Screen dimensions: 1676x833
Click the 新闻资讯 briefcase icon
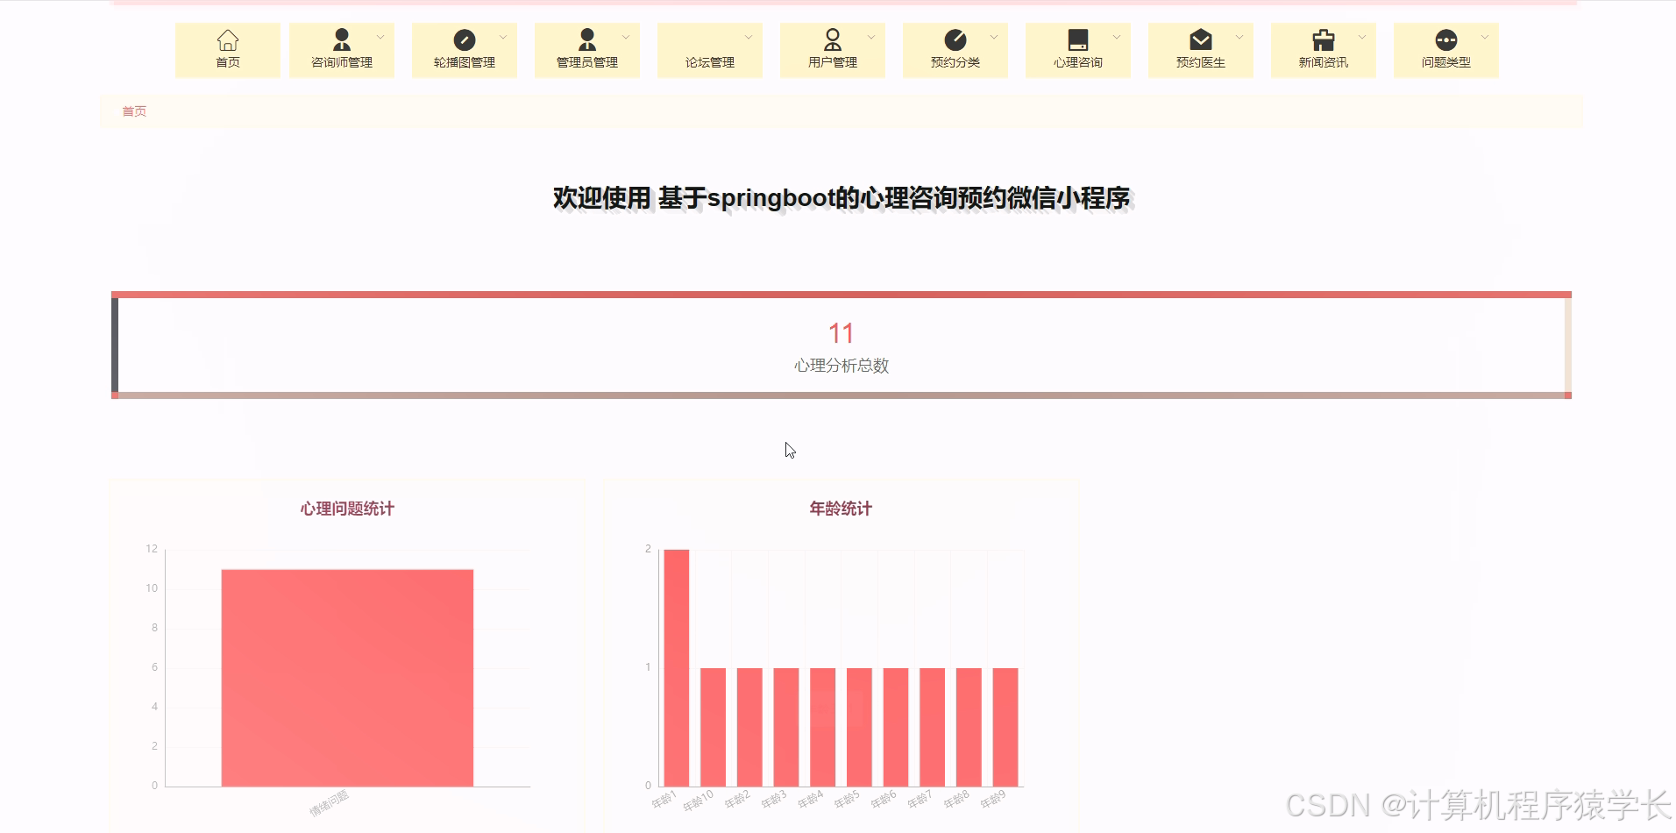click(1323, 39)
